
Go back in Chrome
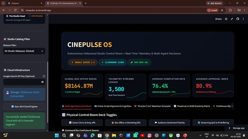(x=4, y=10)
